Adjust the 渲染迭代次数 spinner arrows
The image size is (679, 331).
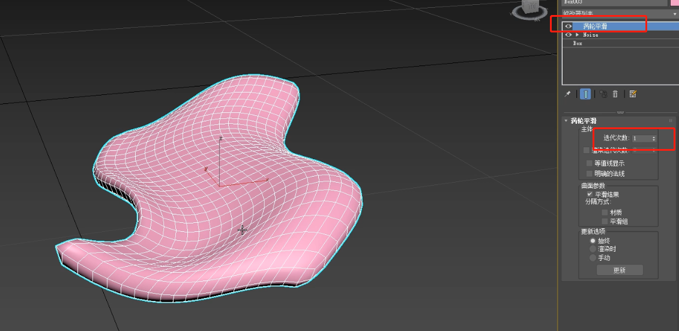coord(654,150)
